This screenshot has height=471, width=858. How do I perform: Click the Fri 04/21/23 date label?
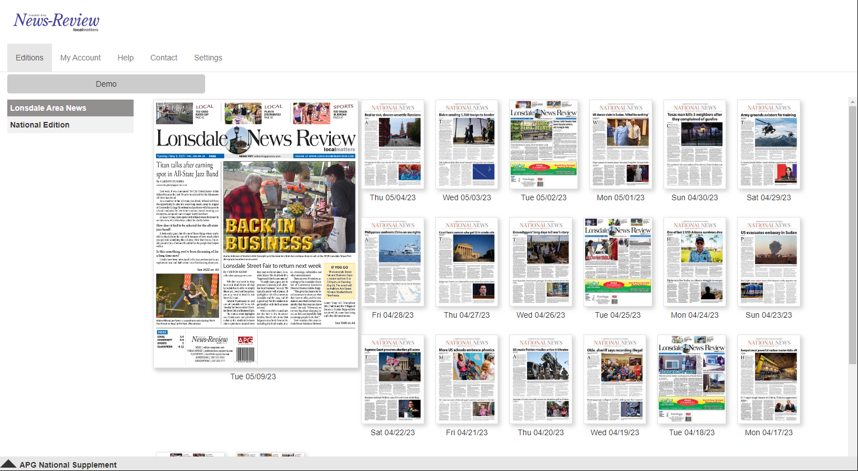pyautogui.click(x=467, y=432)
